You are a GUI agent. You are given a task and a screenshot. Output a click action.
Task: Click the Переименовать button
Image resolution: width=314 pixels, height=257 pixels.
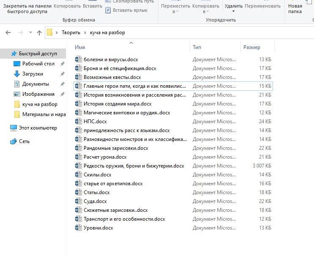tap(262, 6)
